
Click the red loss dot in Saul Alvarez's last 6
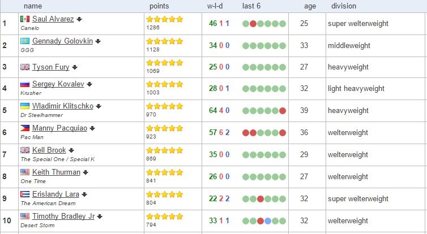tap(253, 24)
